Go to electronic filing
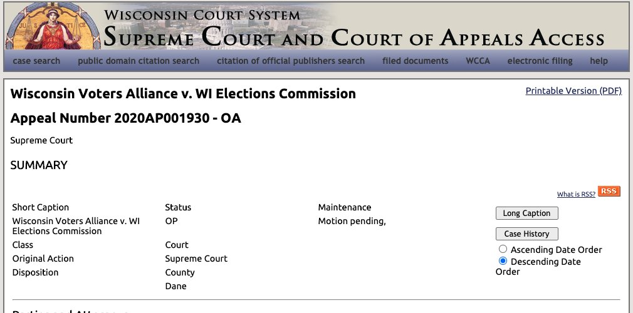This screenshot has width=633, height=313. [x=540, y=61]
